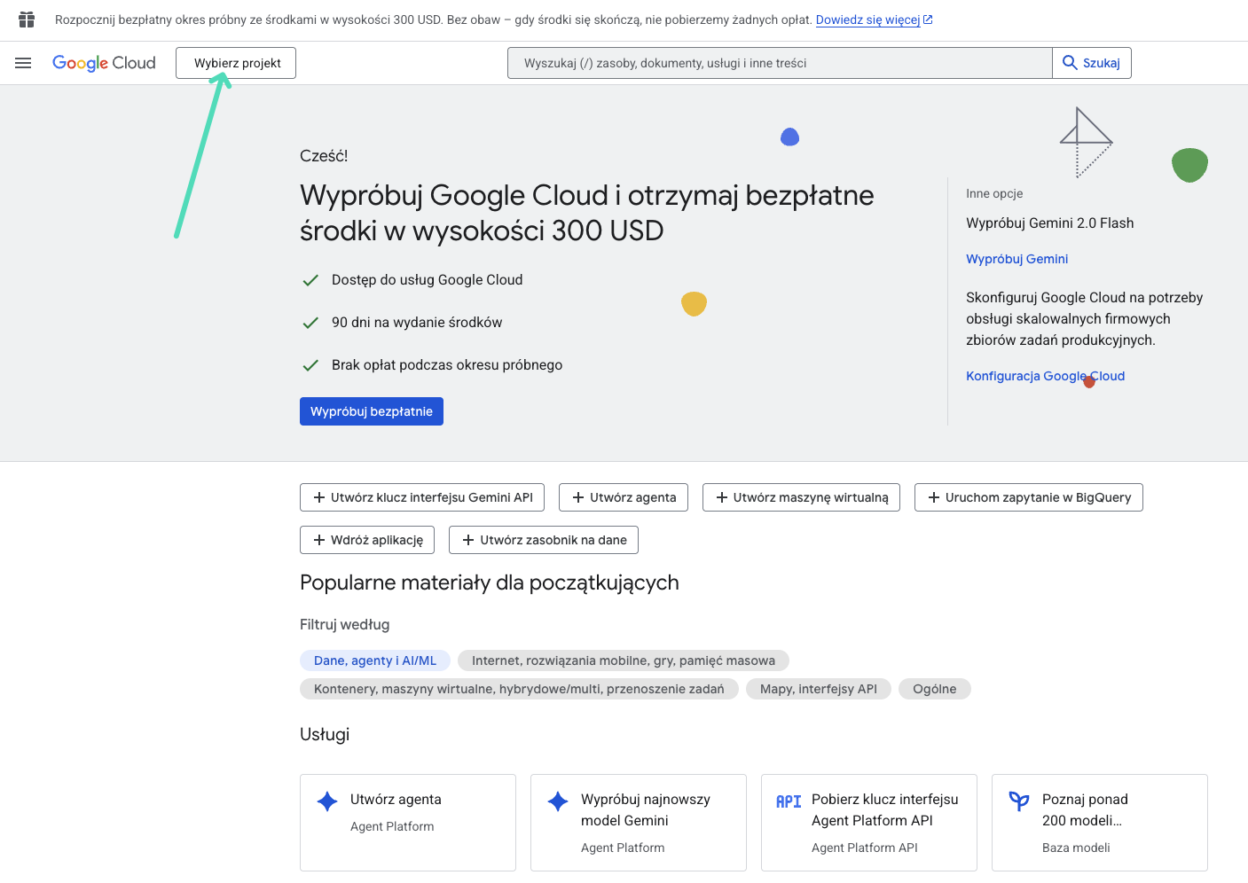Click the Utwórz agenta quick action button

coord(624,497)
